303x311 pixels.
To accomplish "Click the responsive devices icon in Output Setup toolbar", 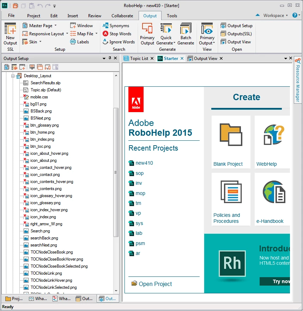I will tap(48, 67).
